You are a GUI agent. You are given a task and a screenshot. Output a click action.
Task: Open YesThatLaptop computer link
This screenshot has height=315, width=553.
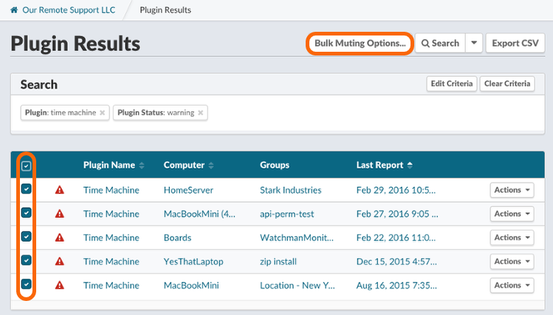tap(193, 262)
